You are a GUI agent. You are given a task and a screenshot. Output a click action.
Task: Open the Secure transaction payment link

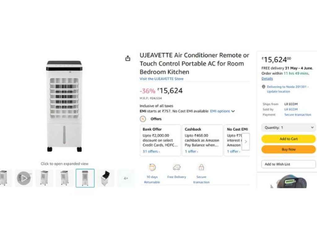[297, 115]
